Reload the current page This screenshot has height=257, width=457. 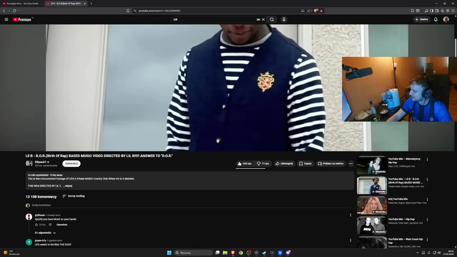click(15, 11)
